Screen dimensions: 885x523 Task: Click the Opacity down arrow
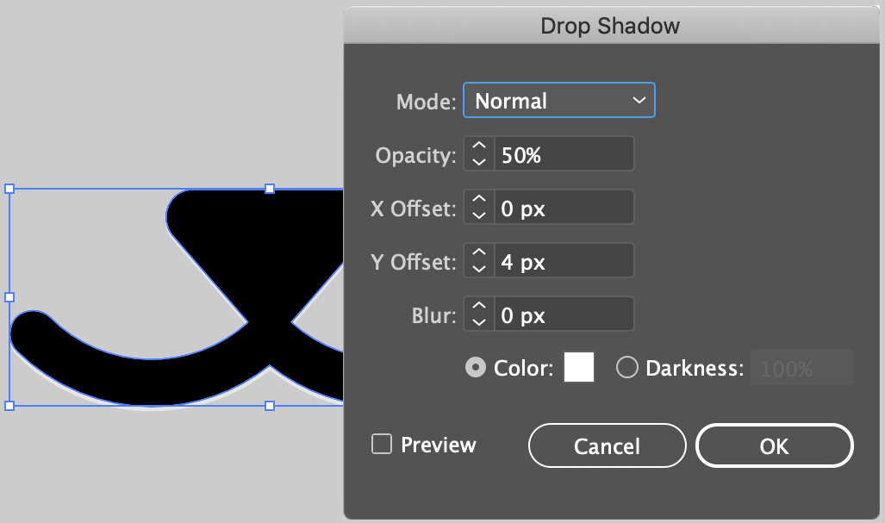[480, 162]
